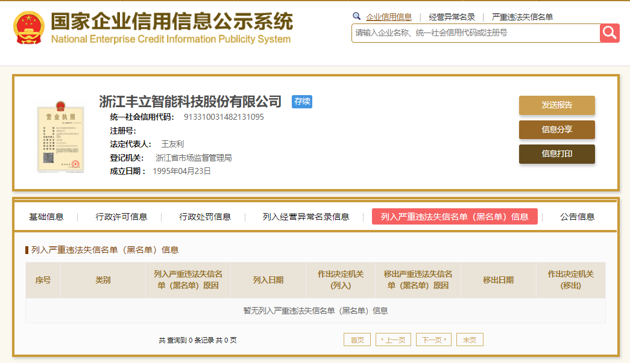Click the 列入日期 column header
This screenshot has width=630, height=363.
click(x=268, y=280)
